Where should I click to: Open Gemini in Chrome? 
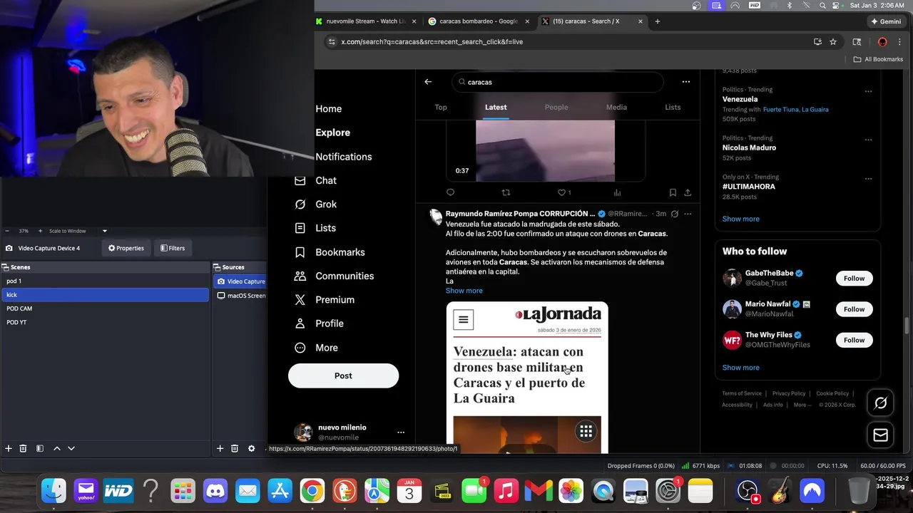[886, 21]
